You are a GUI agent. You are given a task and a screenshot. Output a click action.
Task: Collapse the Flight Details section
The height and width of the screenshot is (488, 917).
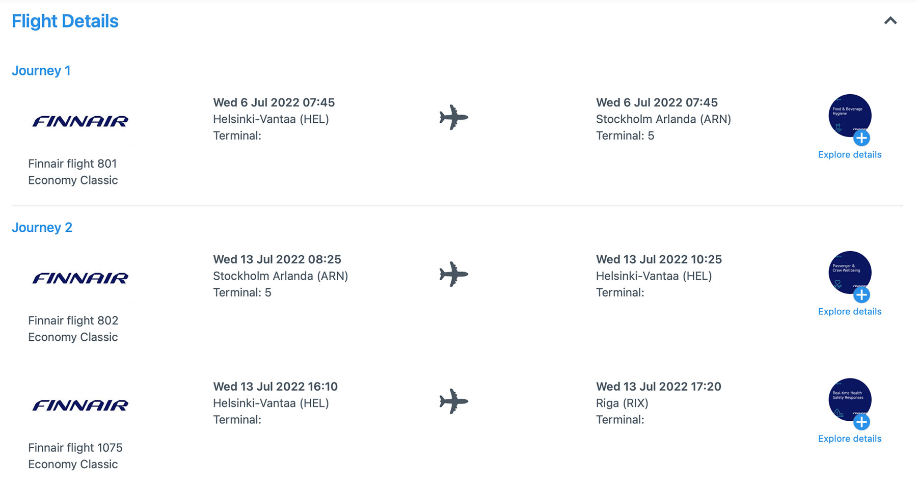click(890, 21)
